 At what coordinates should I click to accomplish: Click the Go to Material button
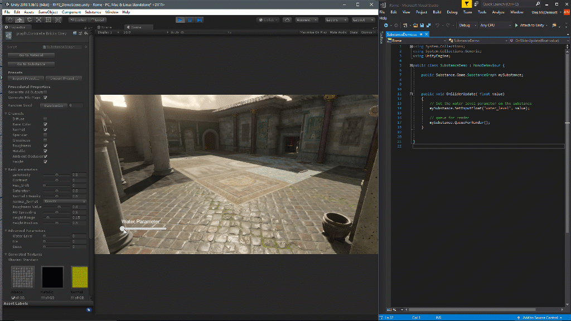[x=31, y=55]
